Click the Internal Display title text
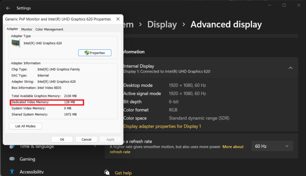Image resolution: width=306 pixels, height=176 pixels. pos(139,66)
